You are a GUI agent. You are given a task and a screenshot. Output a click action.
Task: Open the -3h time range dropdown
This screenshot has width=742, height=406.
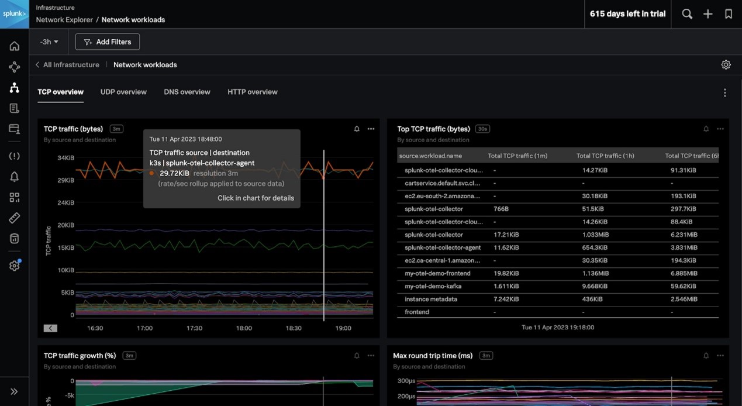(49, 42)
